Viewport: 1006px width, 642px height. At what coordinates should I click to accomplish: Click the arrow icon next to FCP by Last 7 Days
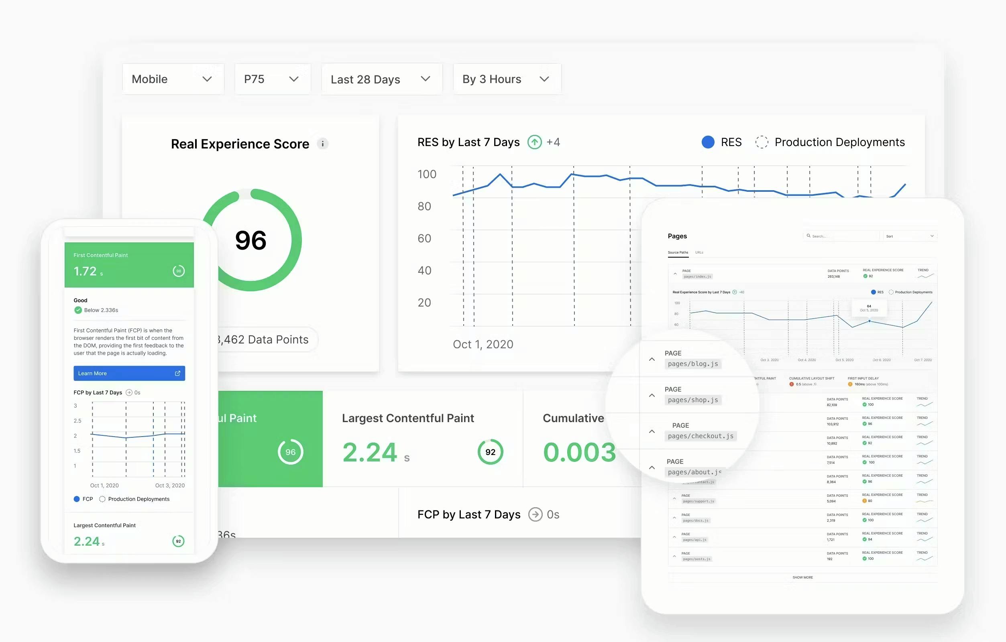coord(535,514)
